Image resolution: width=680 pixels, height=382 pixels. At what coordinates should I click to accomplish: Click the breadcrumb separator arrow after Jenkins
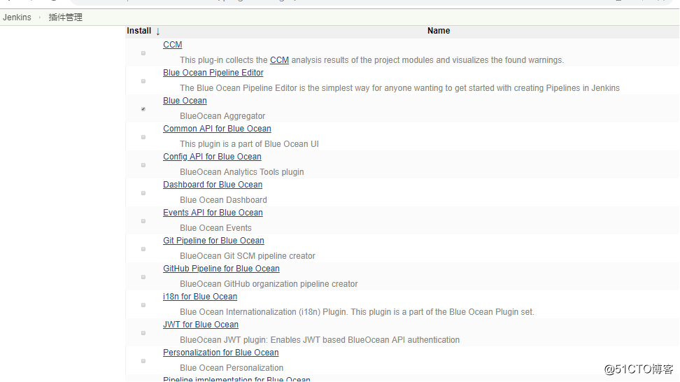point(39,17)
